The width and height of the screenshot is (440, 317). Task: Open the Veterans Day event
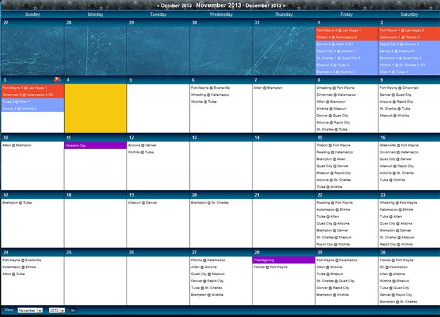95,145
